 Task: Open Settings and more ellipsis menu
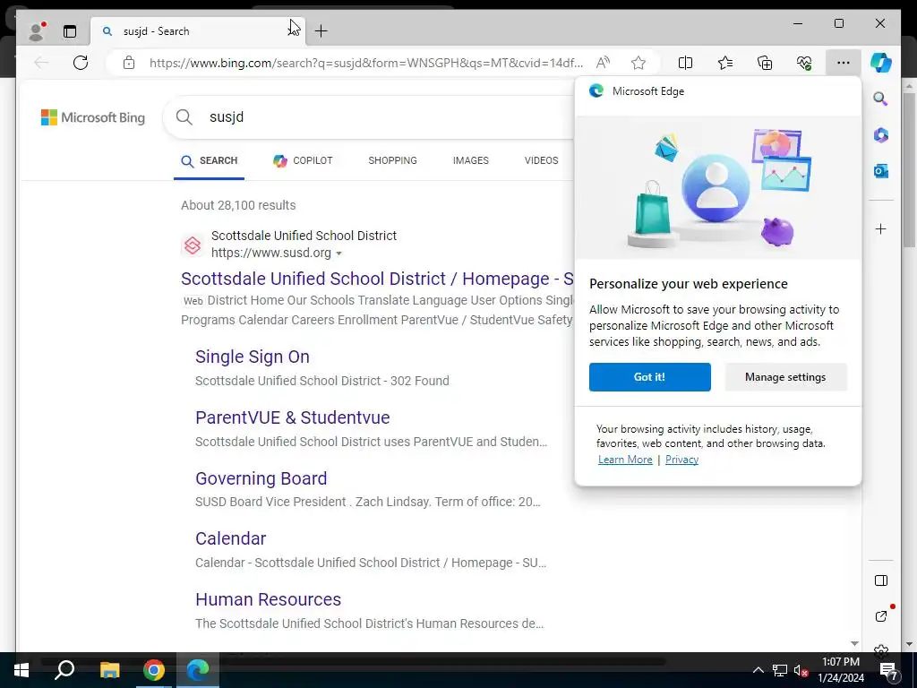coord(843,63)
